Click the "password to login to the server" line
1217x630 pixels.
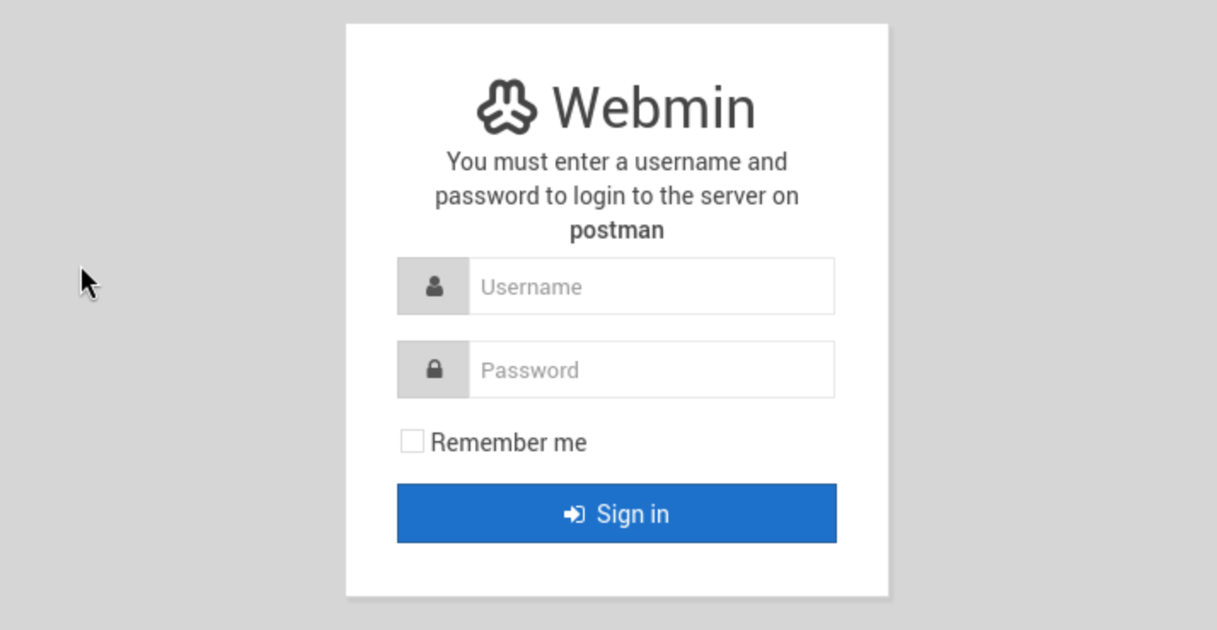click(x=616, y=196)
